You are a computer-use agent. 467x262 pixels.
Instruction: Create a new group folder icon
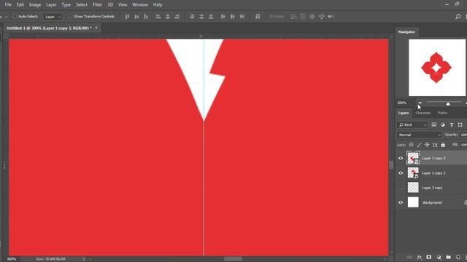click(449, 257)
